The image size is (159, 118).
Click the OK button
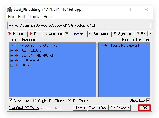[145, 108]
